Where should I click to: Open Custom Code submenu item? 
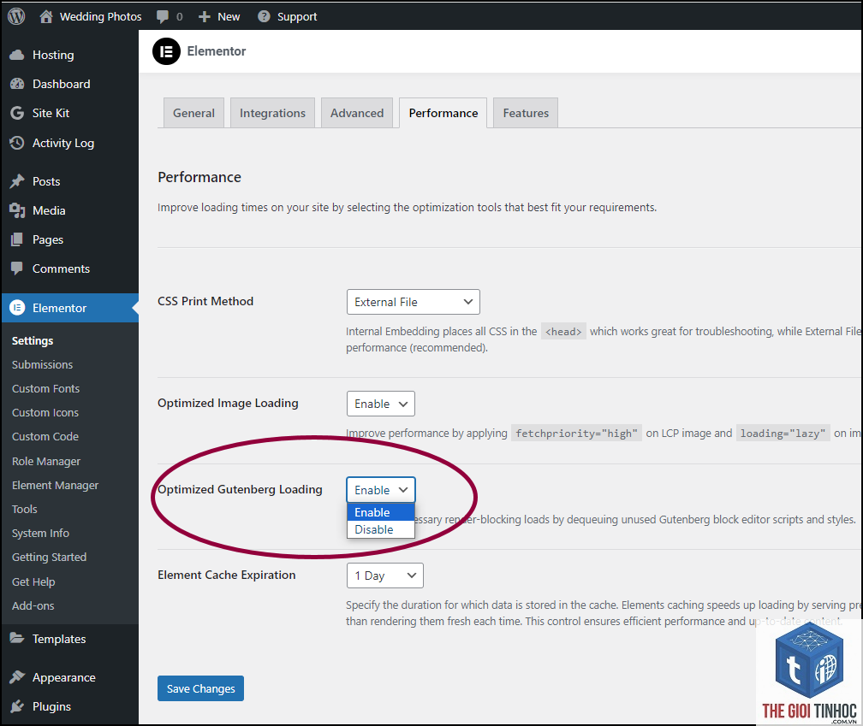tap(45, 436)
